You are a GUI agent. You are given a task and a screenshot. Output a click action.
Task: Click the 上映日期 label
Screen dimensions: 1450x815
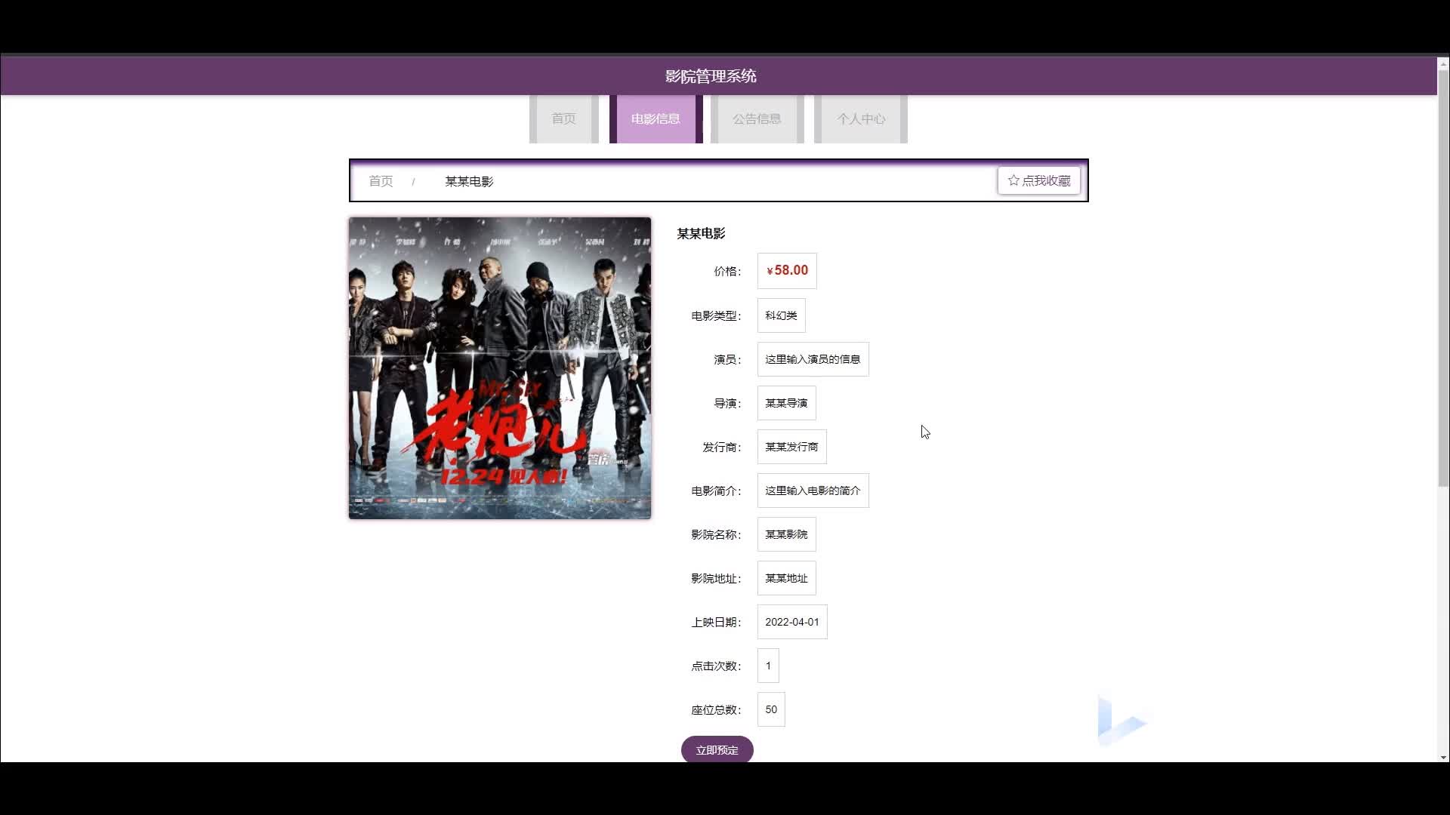(x=716, y=622)
